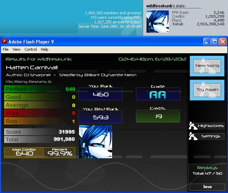Click the player avatar on results screen
The image size is (228, 193).
[x=95, y=142]
